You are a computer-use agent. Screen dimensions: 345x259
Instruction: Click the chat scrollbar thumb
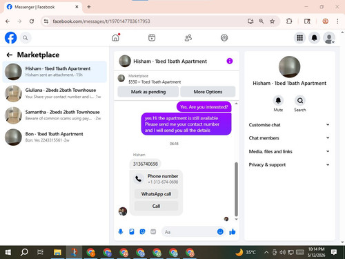(x=236, y=189)
